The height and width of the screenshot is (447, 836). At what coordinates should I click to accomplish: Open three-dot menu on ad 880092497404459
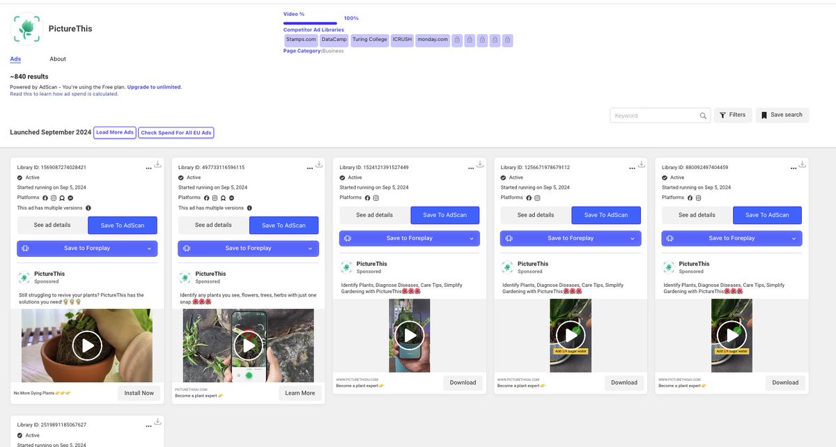tap(794, 168)
